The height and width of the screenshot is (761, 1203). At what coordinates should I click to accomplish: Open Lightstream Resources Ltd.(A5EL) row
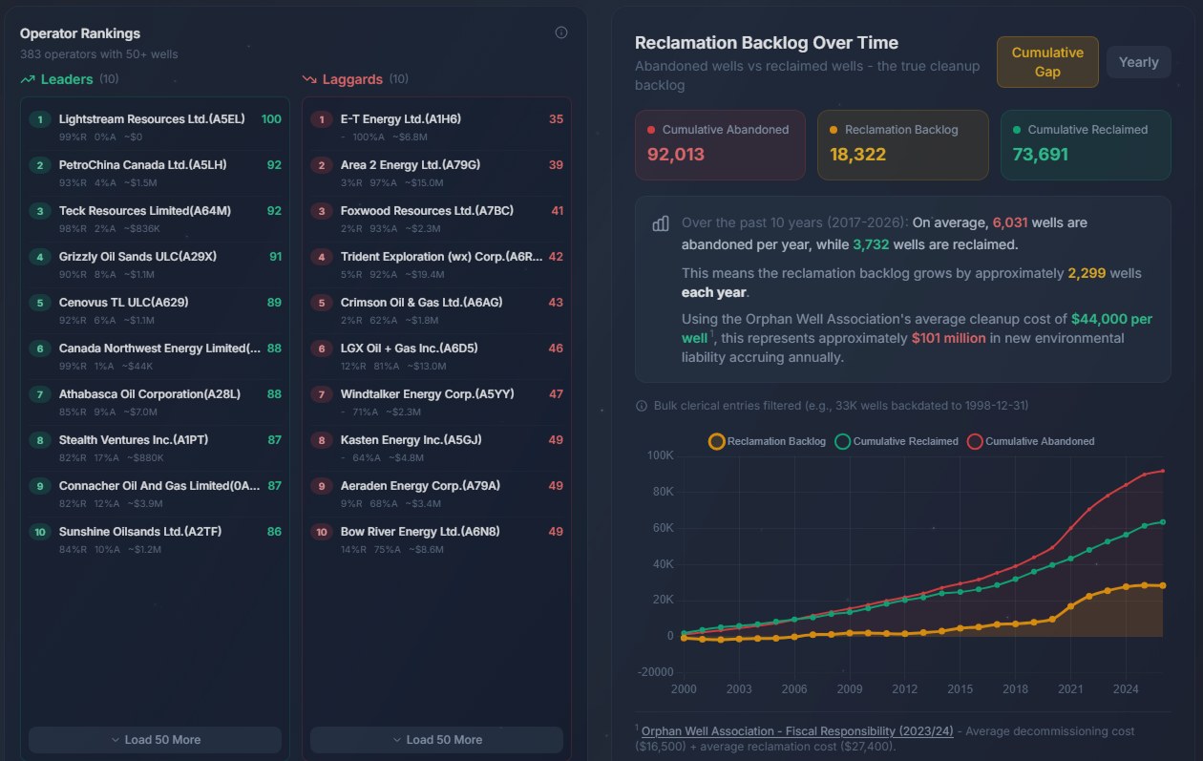click(155, 127)
